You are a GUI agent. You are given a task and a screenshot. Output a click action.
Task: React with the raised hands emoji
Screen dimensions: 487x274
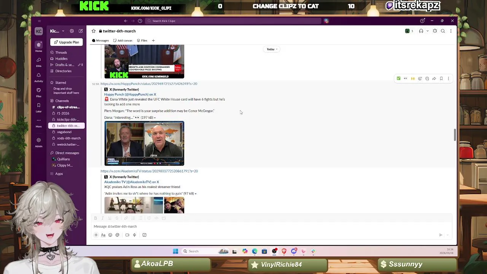[x=413, y=79]
